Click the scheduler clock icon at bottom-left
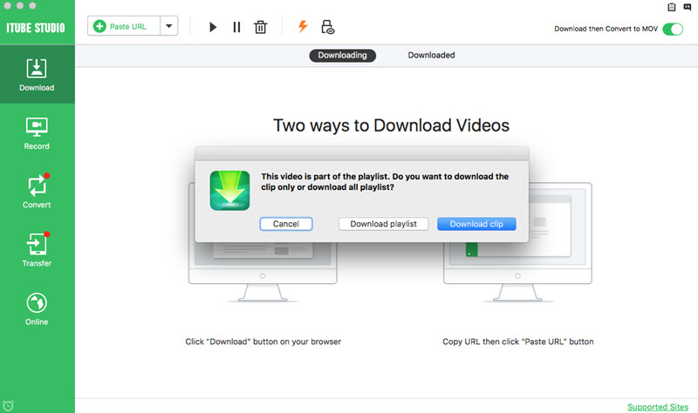This screenshot has height=413, width=698. pyautogui.click(x=8, y=405)
